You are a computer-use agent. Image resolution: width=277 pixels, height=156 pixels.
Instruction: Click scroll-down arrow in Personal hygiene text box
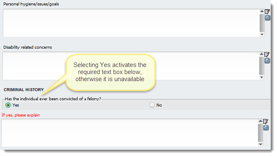click(x=262, y=35)
